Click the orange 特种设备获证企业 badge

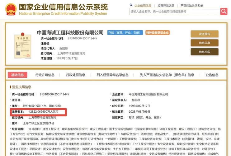[x=158, y=33]
